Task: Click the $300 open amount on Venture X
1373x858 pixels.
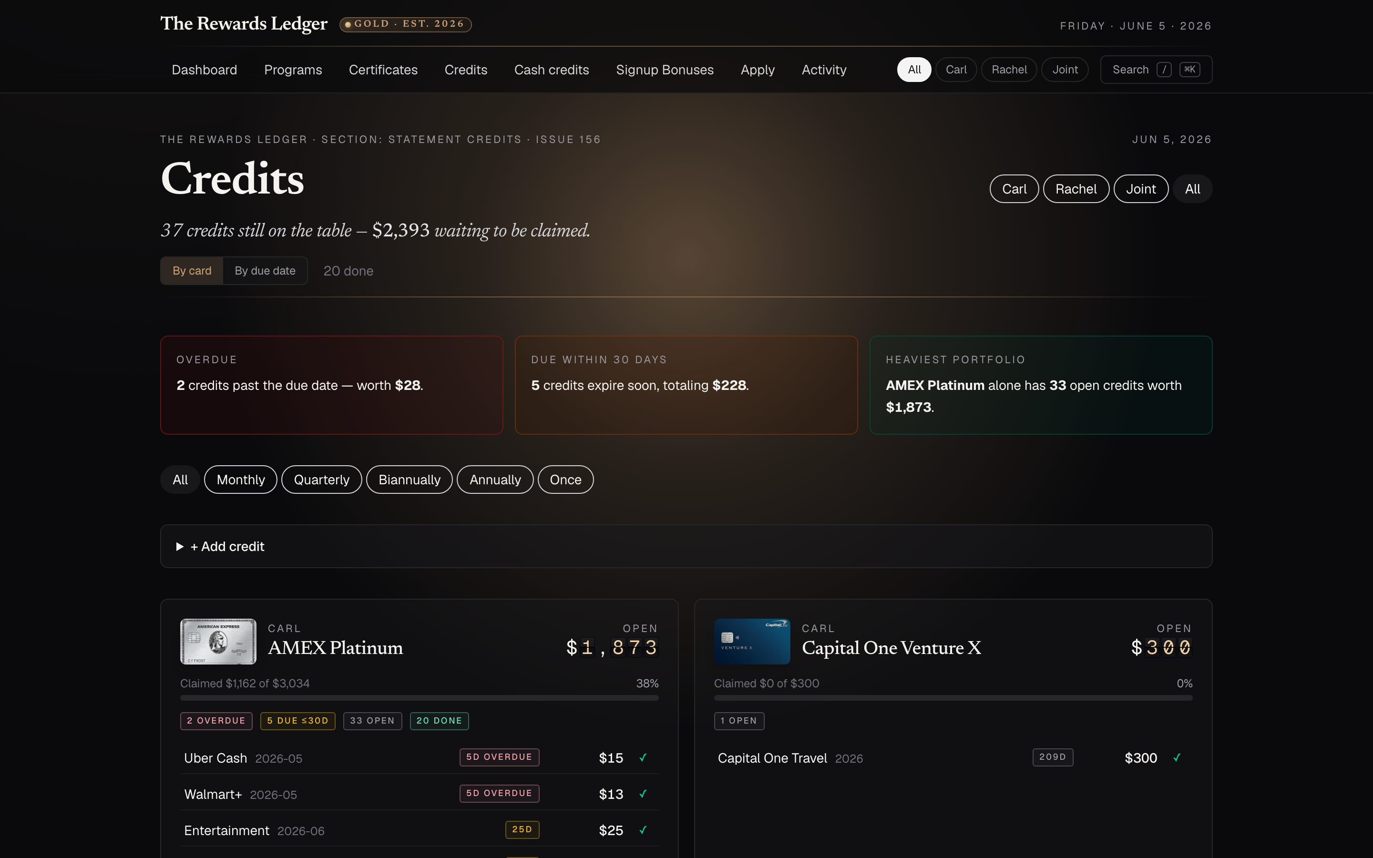Action: point(1161,647)
